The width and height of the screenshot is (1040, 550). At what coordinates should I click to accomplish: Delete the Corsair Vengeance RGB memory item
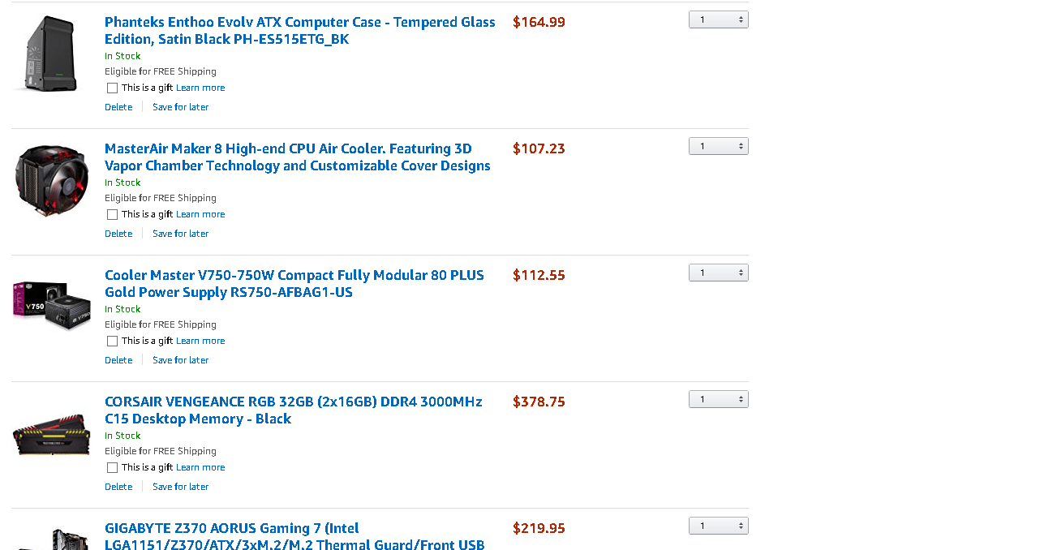[118, 487]
